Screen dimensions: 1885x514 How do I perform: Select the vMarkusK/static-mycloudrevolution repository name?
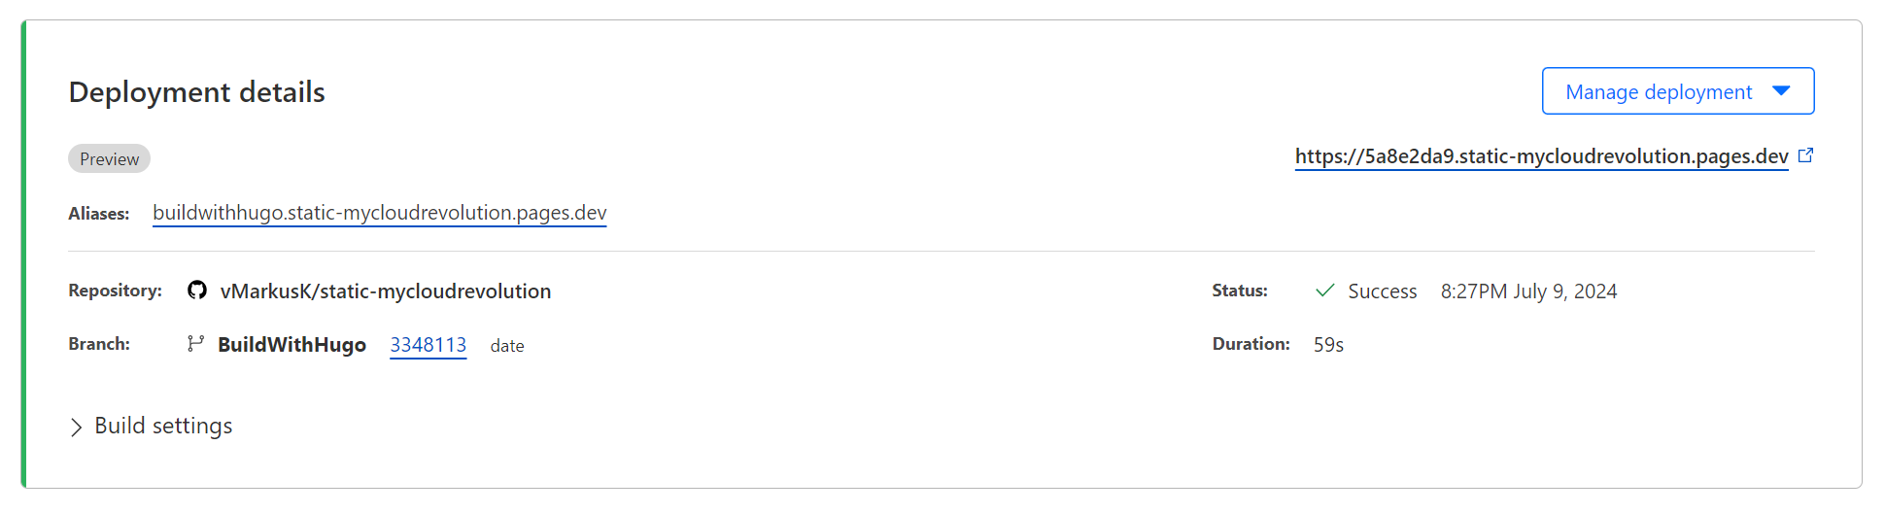pyautogui.click(x=386, y=291)
